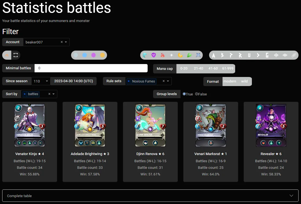This screenshot has height=204, width=301.
Task: Select the A-shaped rune edition icon
Action: [x=213, y=55]
